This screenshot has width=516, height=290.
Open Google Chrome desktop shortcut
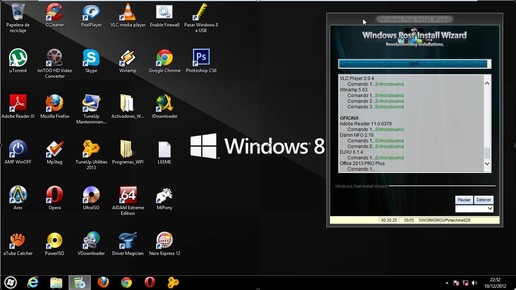point(165,61)
